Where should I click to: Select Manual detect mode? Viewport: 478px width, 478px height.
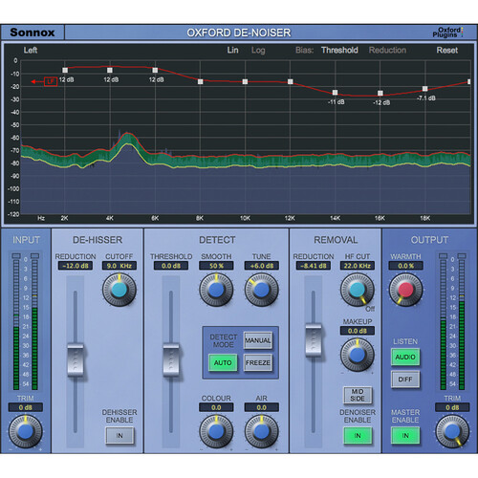258,340
